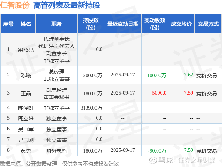
Task: Click 黄勇's 2025-09-17 change date
Action: pyautogui.click(x=123, y=150)
